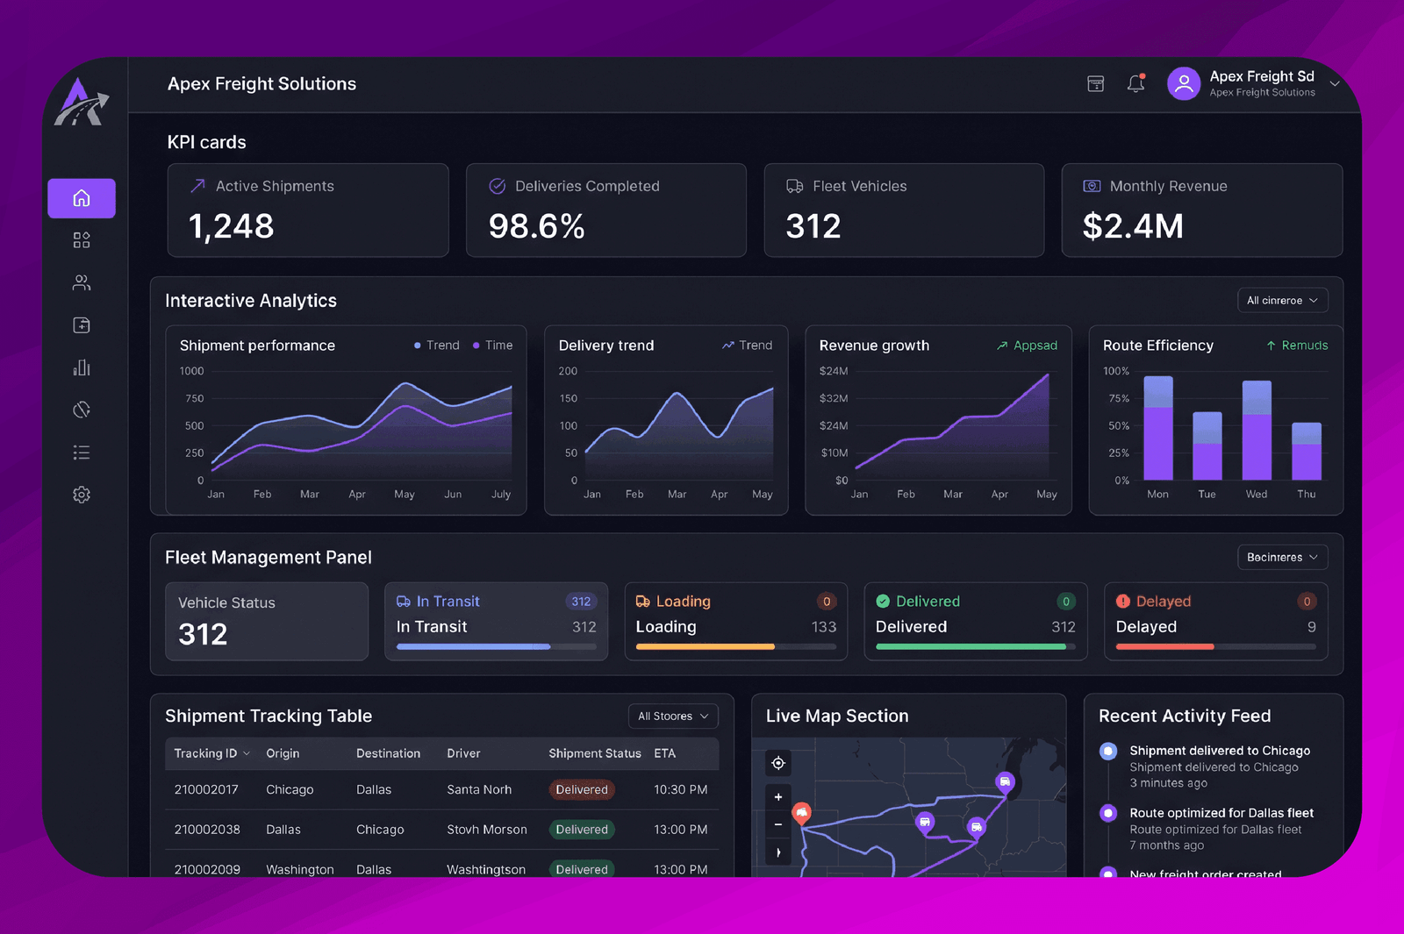Open the list icon in sidebar
This screenshot has width=1404, height=934.
point(82,453)
